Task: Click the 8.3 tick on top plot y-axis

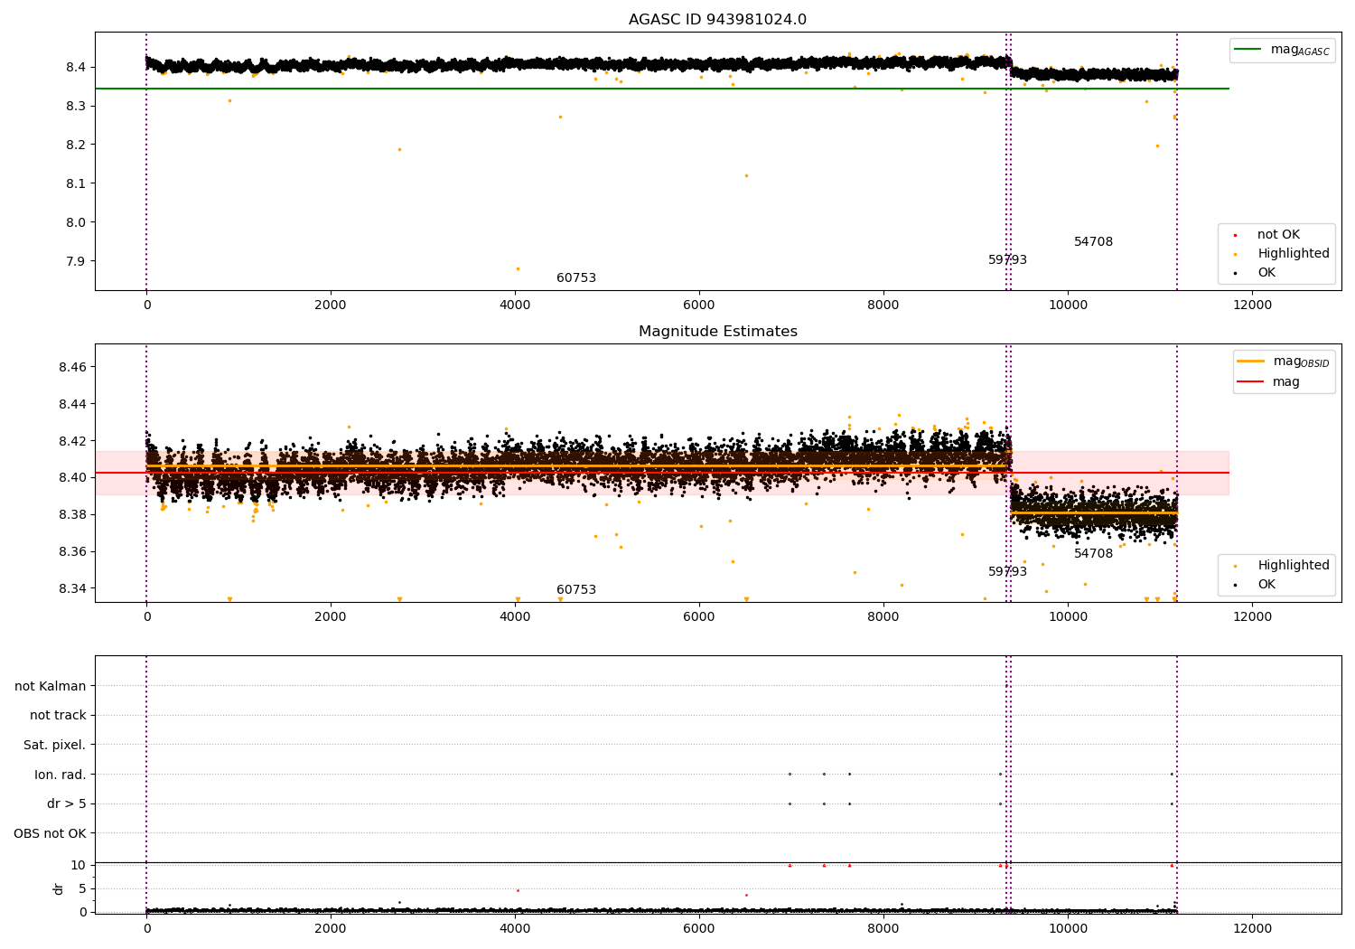Action: pyautogui.click(x=74, y=107)
